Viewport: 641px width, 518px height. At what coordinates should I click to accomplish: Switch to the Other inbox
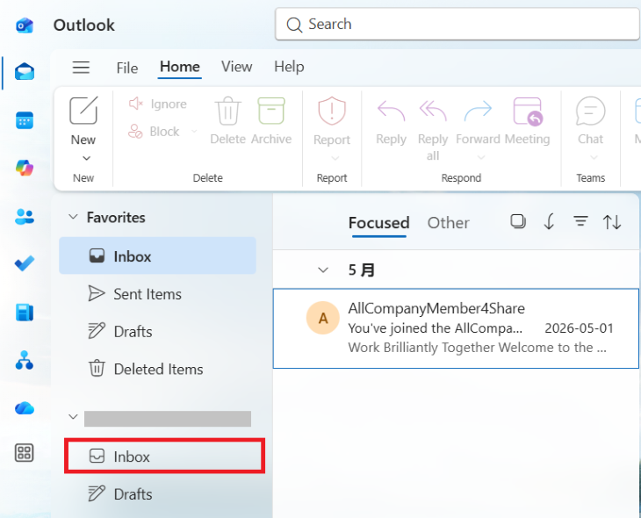tap(448, 223)
